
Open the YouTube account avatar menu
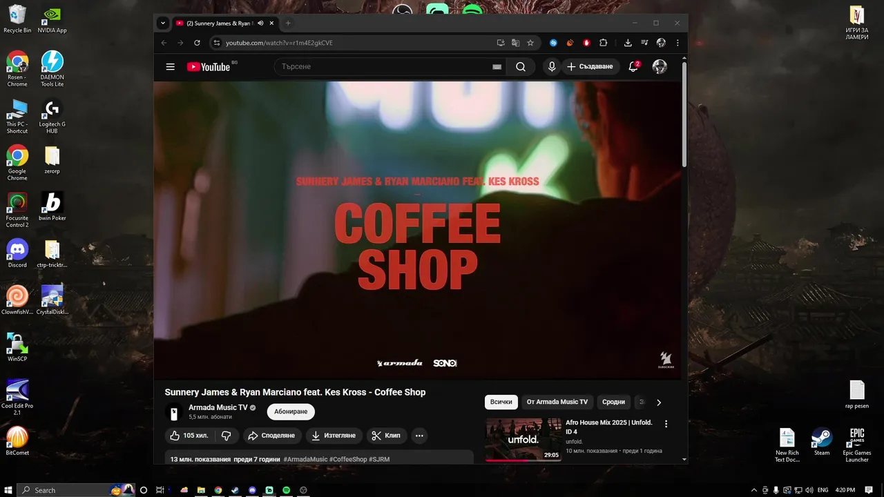[660, 67]
